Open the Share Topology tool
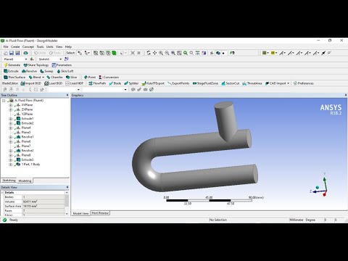 36,65
